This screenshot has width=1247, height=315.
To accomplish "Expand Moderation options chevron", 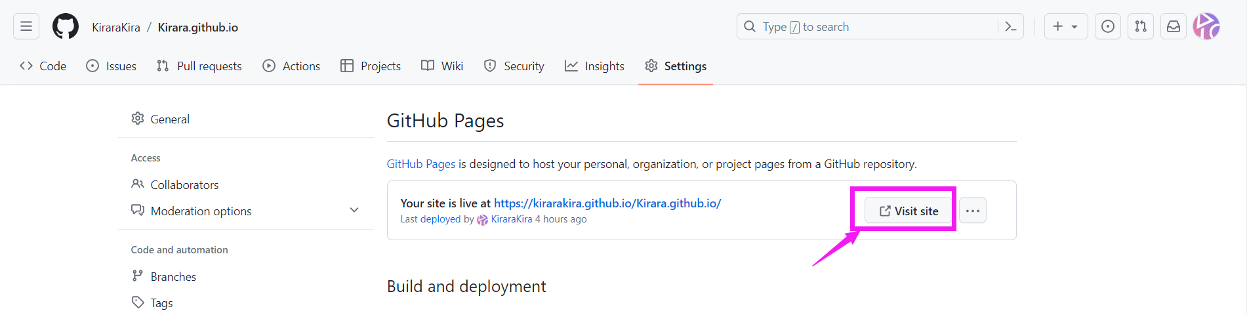I will [x=354, y=210].
